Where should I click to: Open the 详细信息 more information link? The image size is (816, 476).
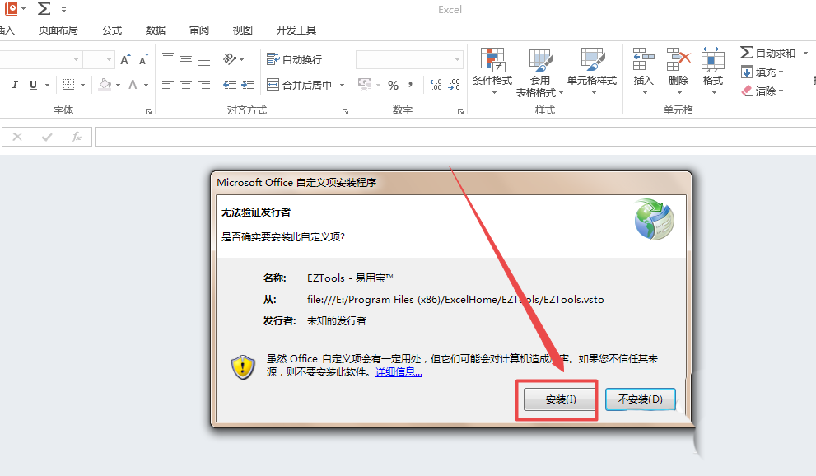pyautogui.click(x=399, y=372)
